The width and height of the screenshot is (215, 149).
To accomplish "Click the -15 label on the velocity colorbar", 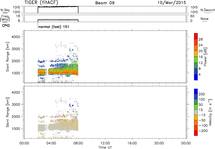I will tap(202, 115).
